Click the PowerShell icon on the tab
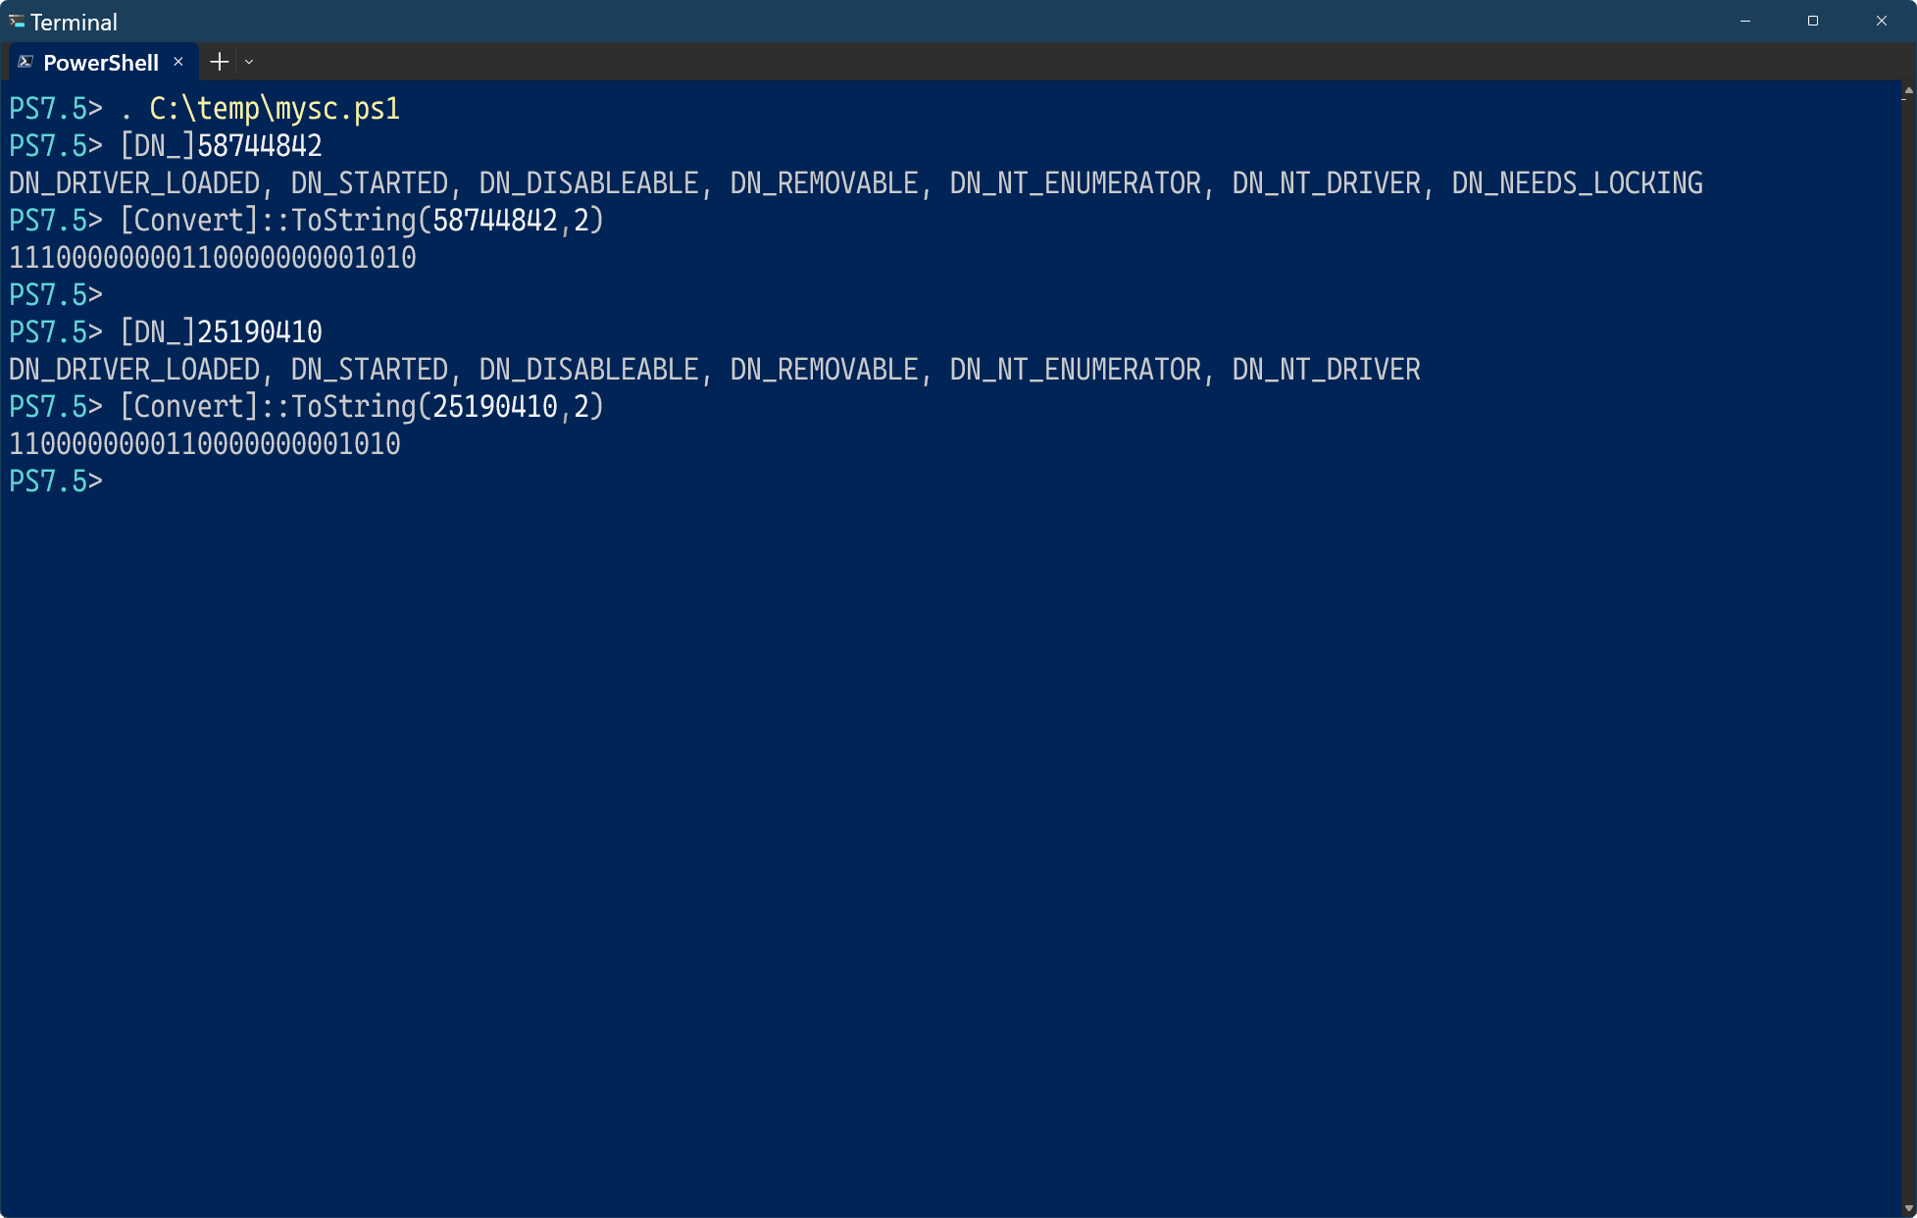This screenshot has height=1218, width=1917. point(25,62)
